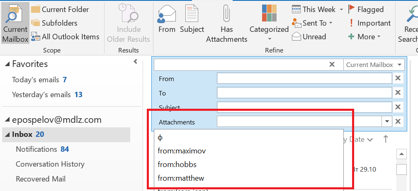Pick the from:hobbs suggestion
The height and width of the screenshot is (191, 418).
(177, 165)
